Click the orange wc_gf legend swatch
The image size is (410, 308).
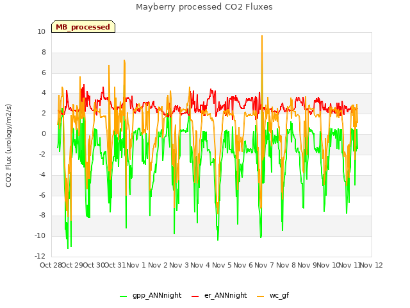tap(261, 296)
